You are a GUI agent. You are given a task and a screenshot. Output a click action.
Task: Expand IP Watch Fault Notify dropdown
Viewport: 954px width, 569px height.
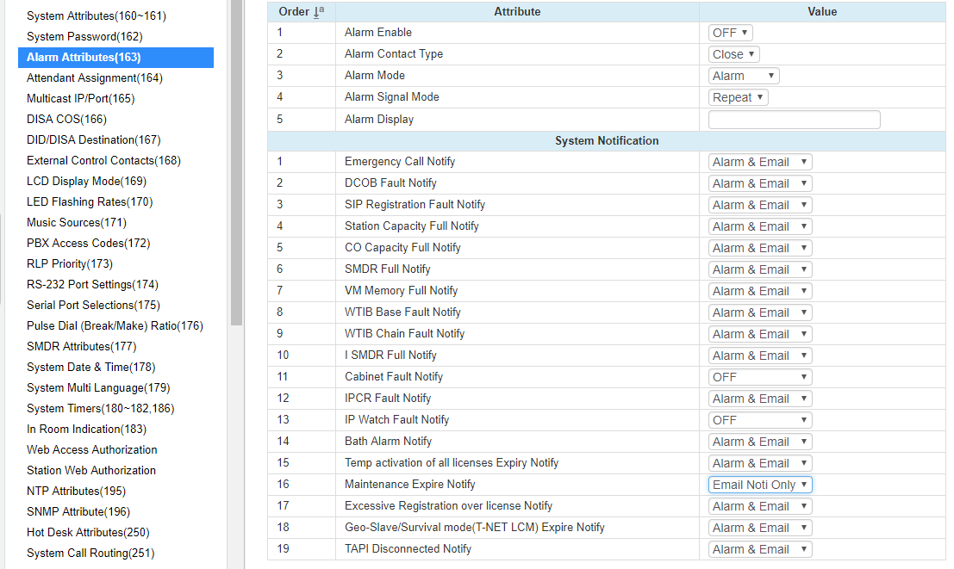click(x=760, y=420)
